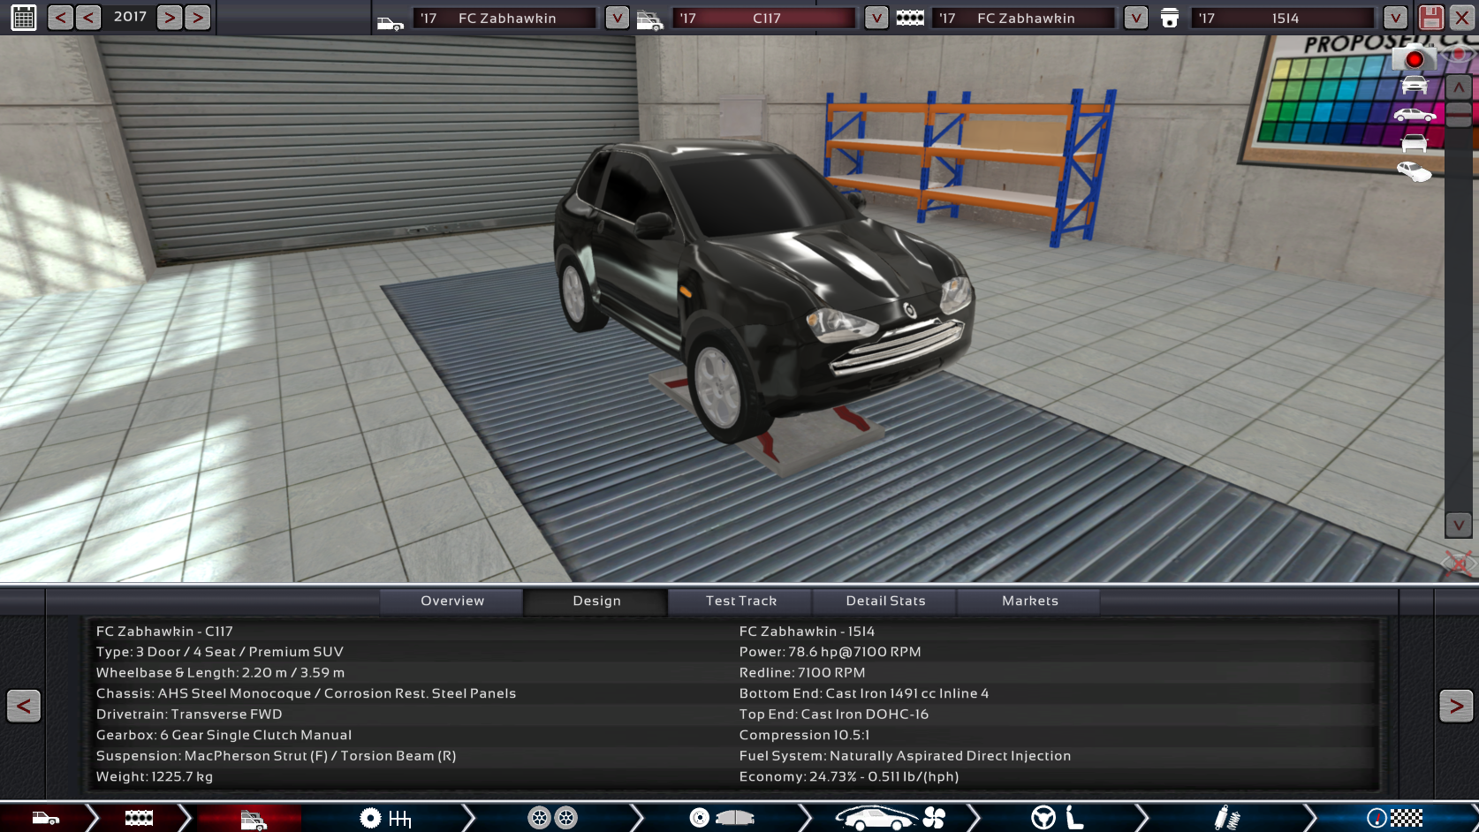Open the gearbox and drivetrain section

point(386,818)
